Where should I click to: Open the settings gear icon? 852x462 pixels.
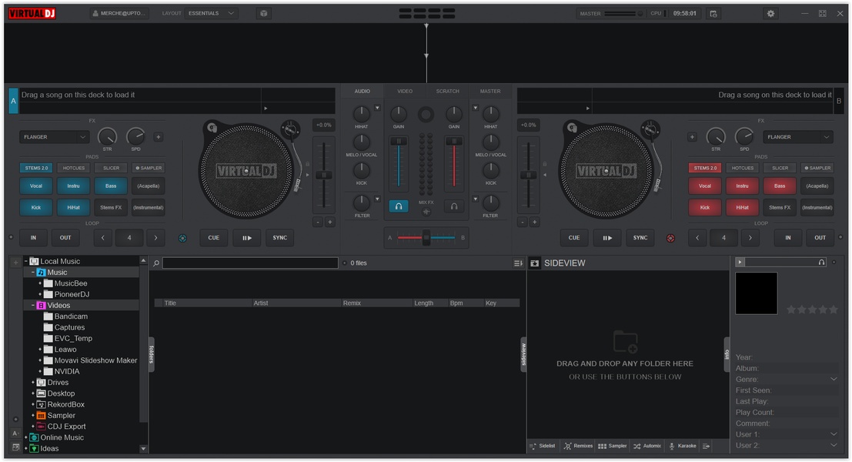pyautogui.click(x=770, y=13)
